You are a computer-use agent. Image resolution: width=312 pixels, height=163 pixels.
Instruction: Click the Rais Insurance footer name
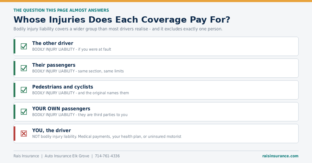26,156
